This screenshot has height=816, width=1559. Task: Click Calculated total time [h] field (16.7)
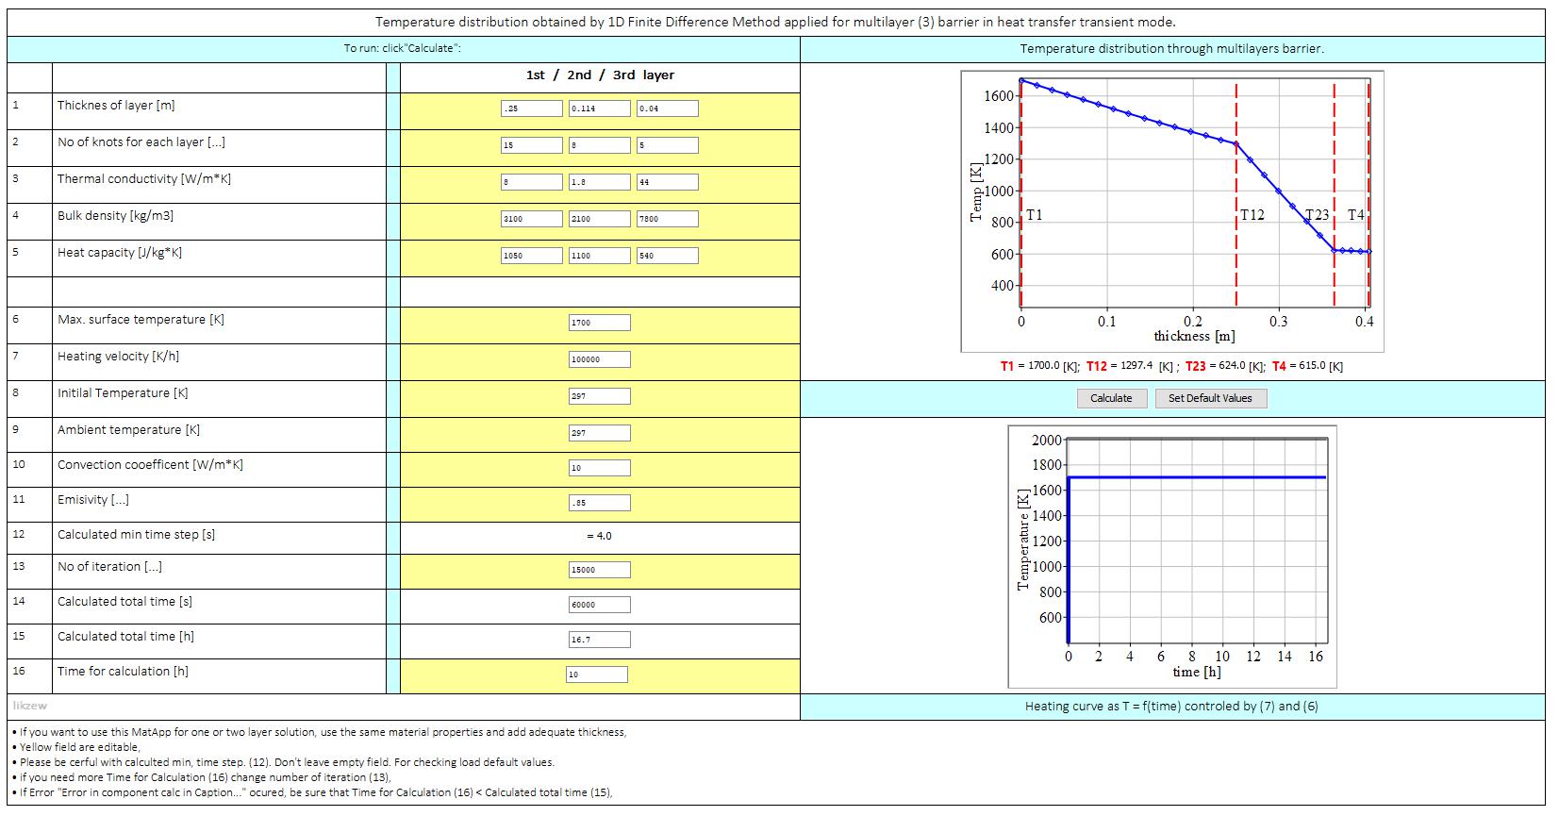(600, 640)
